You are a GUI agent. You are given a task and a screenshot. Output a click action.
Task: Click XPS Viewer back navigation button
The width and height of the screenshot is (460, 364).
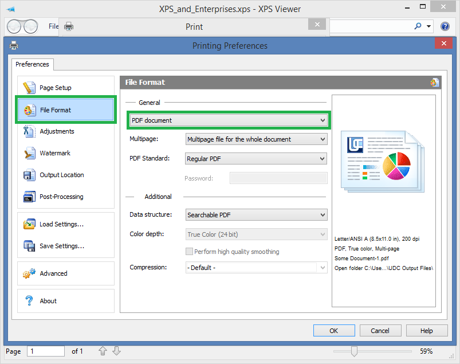(x=14, y=27)
